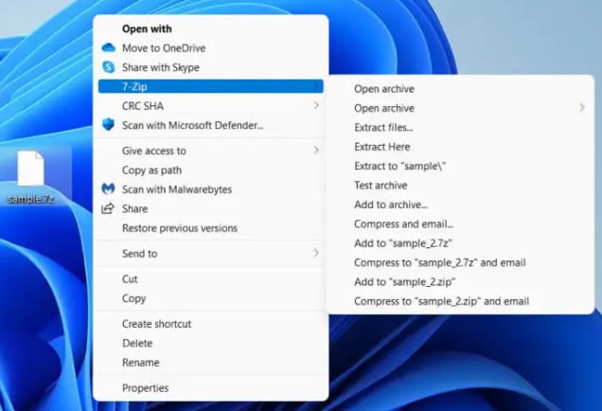Viewport: 602px width, 411px height.
Task: Click the first Open archive entry
Action: pos(461,89)
